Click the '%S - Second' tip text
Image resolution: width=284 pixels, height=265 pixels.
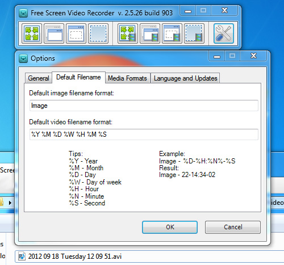tap(87, 203)
